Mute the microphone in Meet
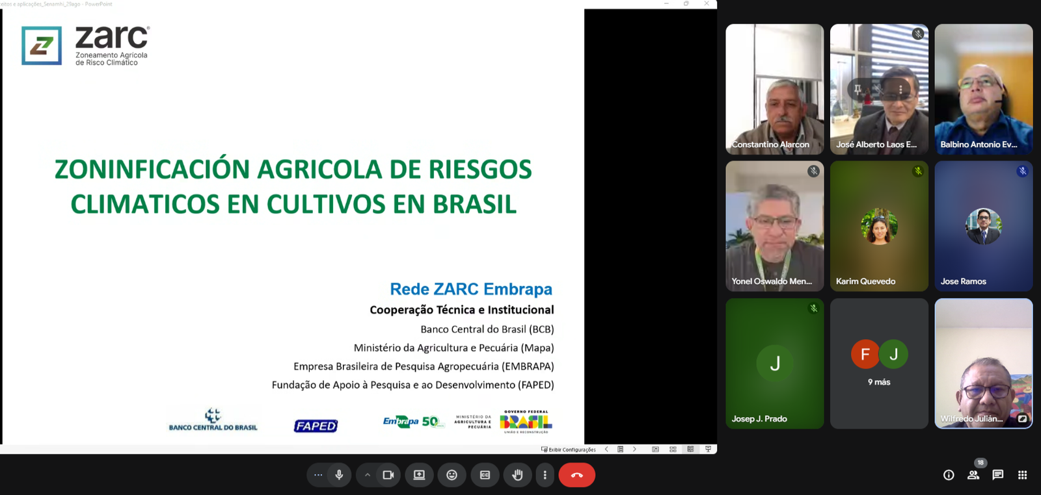Image resolution: width=1041 pixels, height=495 pixels. (x=339, y=475)
